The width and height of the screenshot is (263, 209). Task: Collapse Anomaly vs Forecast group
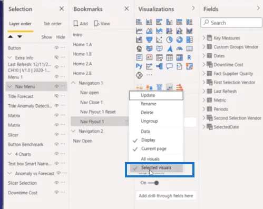pyautogui.click(x=10, y=173)
